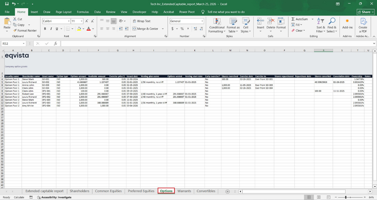Click Accessibility: Investigate in status bar
Screen dimensions: 377x200
pos(54,197)
